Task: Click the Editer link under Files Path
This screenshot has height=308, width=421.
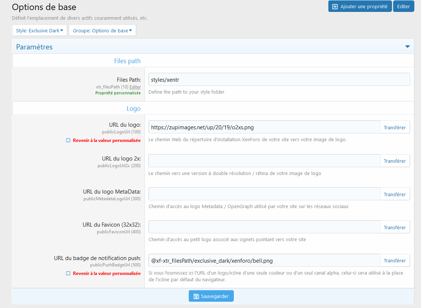Action: coord(135,87)
